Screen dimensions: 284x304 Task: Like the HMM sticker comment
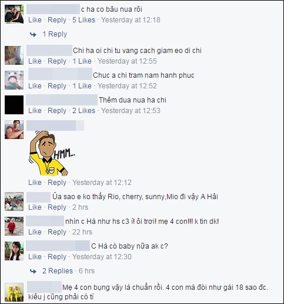[35, 183]
